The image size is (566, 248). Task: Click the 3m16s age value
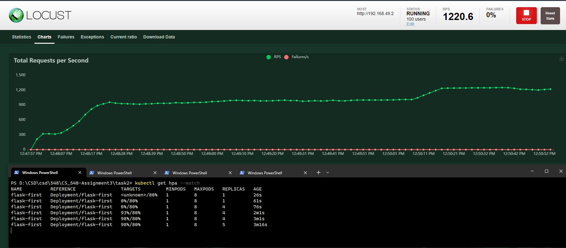[x=260, y=225]
